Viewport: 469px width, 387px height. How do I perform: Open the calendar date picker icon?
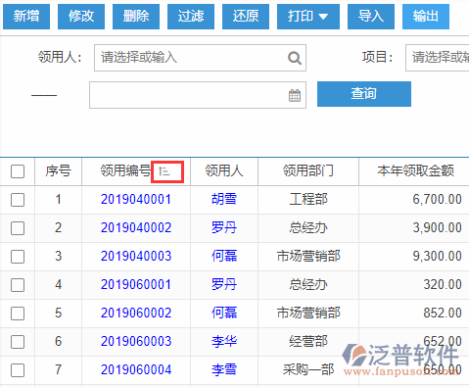click(x=295, y=95)
